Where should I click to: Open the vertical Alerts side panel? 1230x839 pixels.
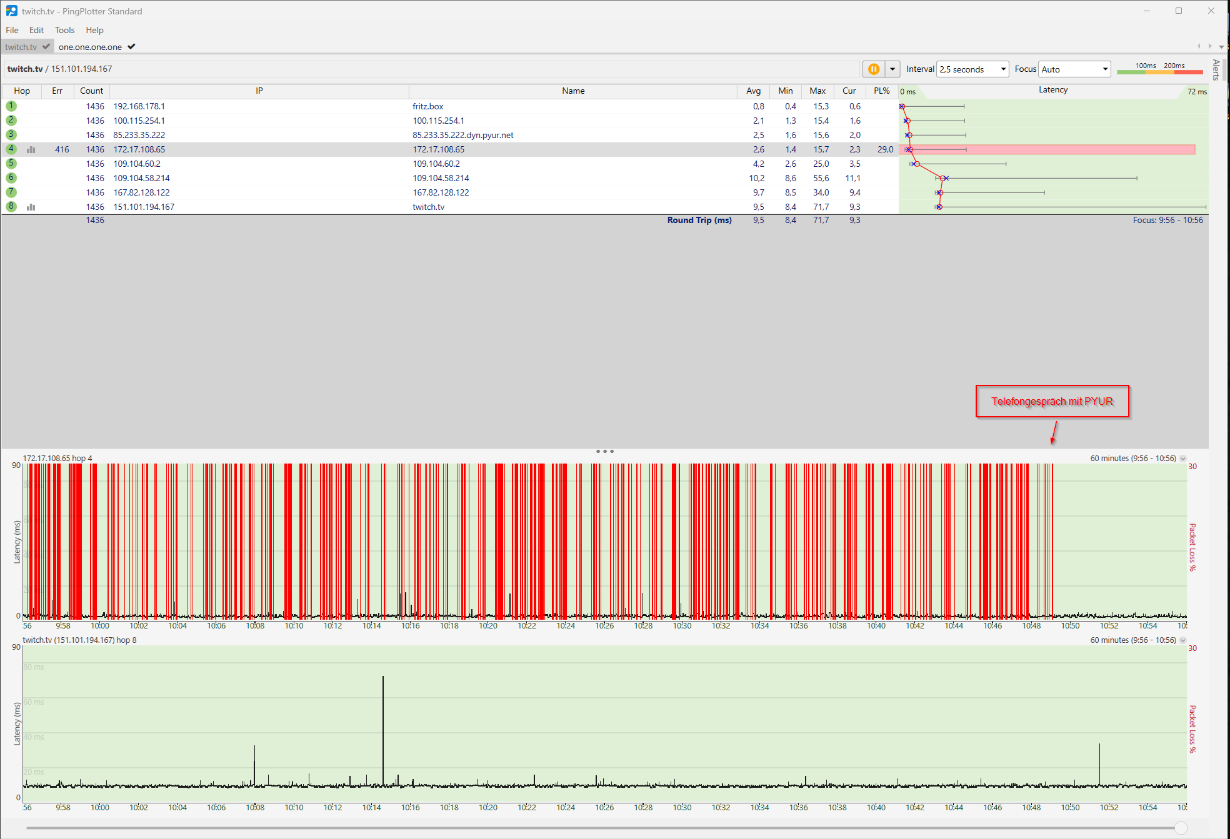[1216, 70]
